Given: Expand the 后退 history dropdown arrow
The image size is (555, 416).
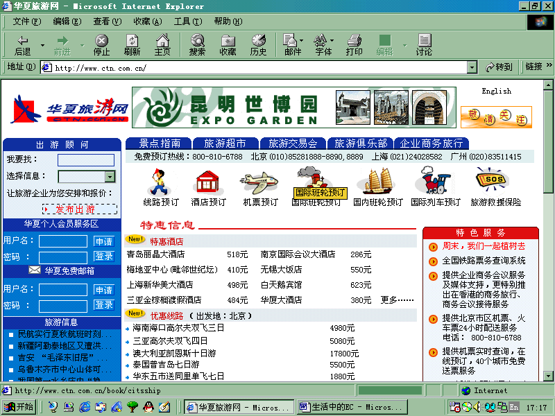Looking at the screenshot, I should point(42,45).
